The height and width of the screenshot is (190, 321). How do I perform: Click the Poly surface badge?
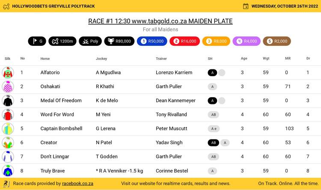(90, 42)
